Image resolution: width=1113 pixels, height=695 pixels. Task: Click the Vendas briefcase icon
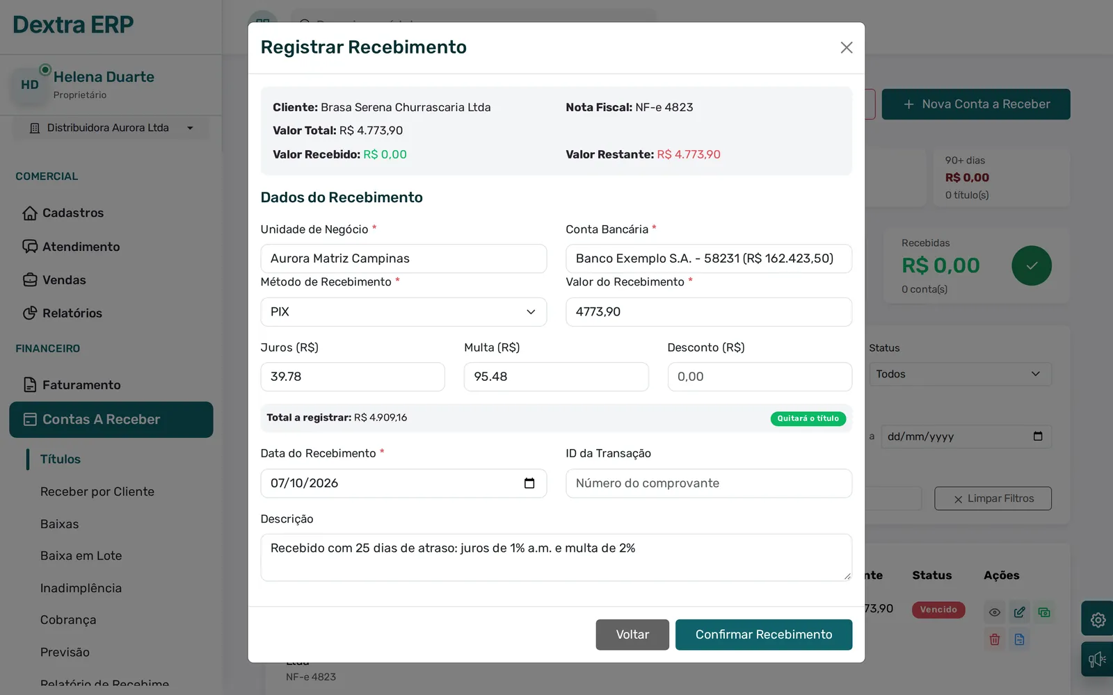[x=30, y=280]
